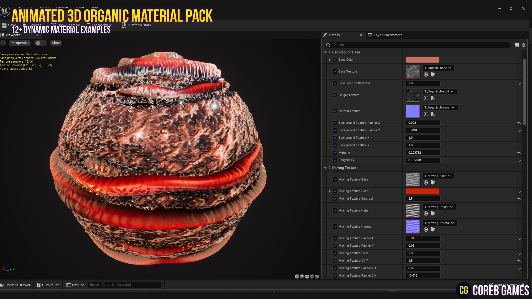The width and height of the screenshot is (532, 299).
Task: Click the browse-to-asset icon under Base Texture
Action: [x=433, y=75]
